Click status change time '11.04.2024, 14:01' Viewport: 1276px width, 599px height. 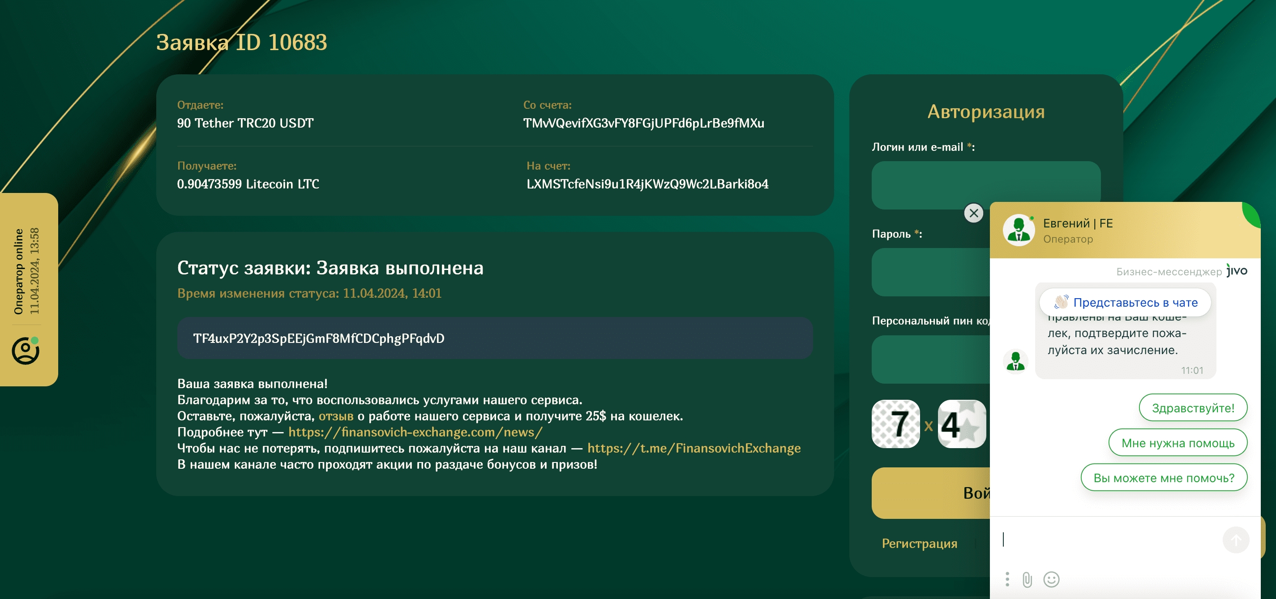392,293
